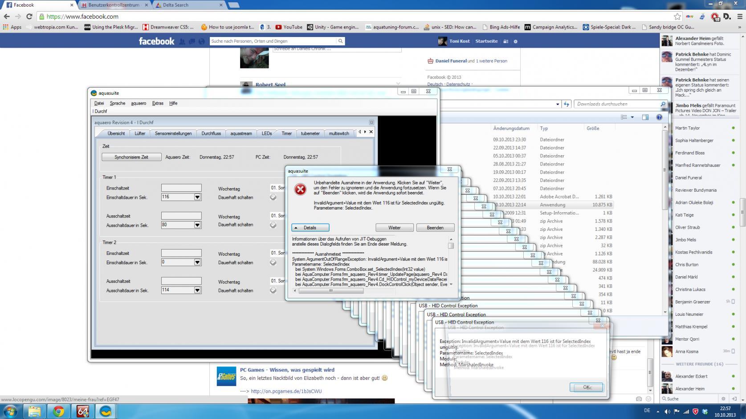
Task: Open Explorer address history dropdown
Action: click(x=558, y=104)
